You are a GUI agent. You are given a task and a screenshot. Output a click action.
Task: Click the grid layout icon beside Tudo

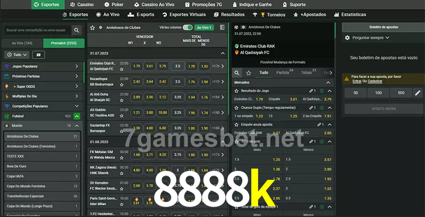point(38,55)
